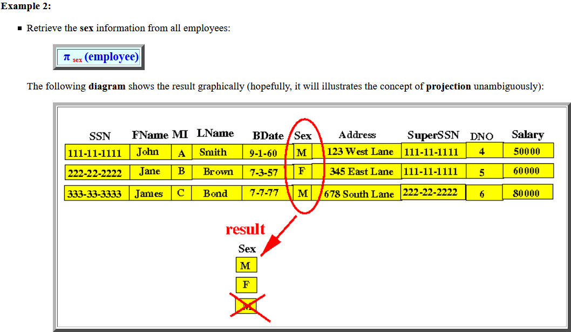Click the FName cell containing John
Viewport: 571px width, 332px height.
coord(150,151)
